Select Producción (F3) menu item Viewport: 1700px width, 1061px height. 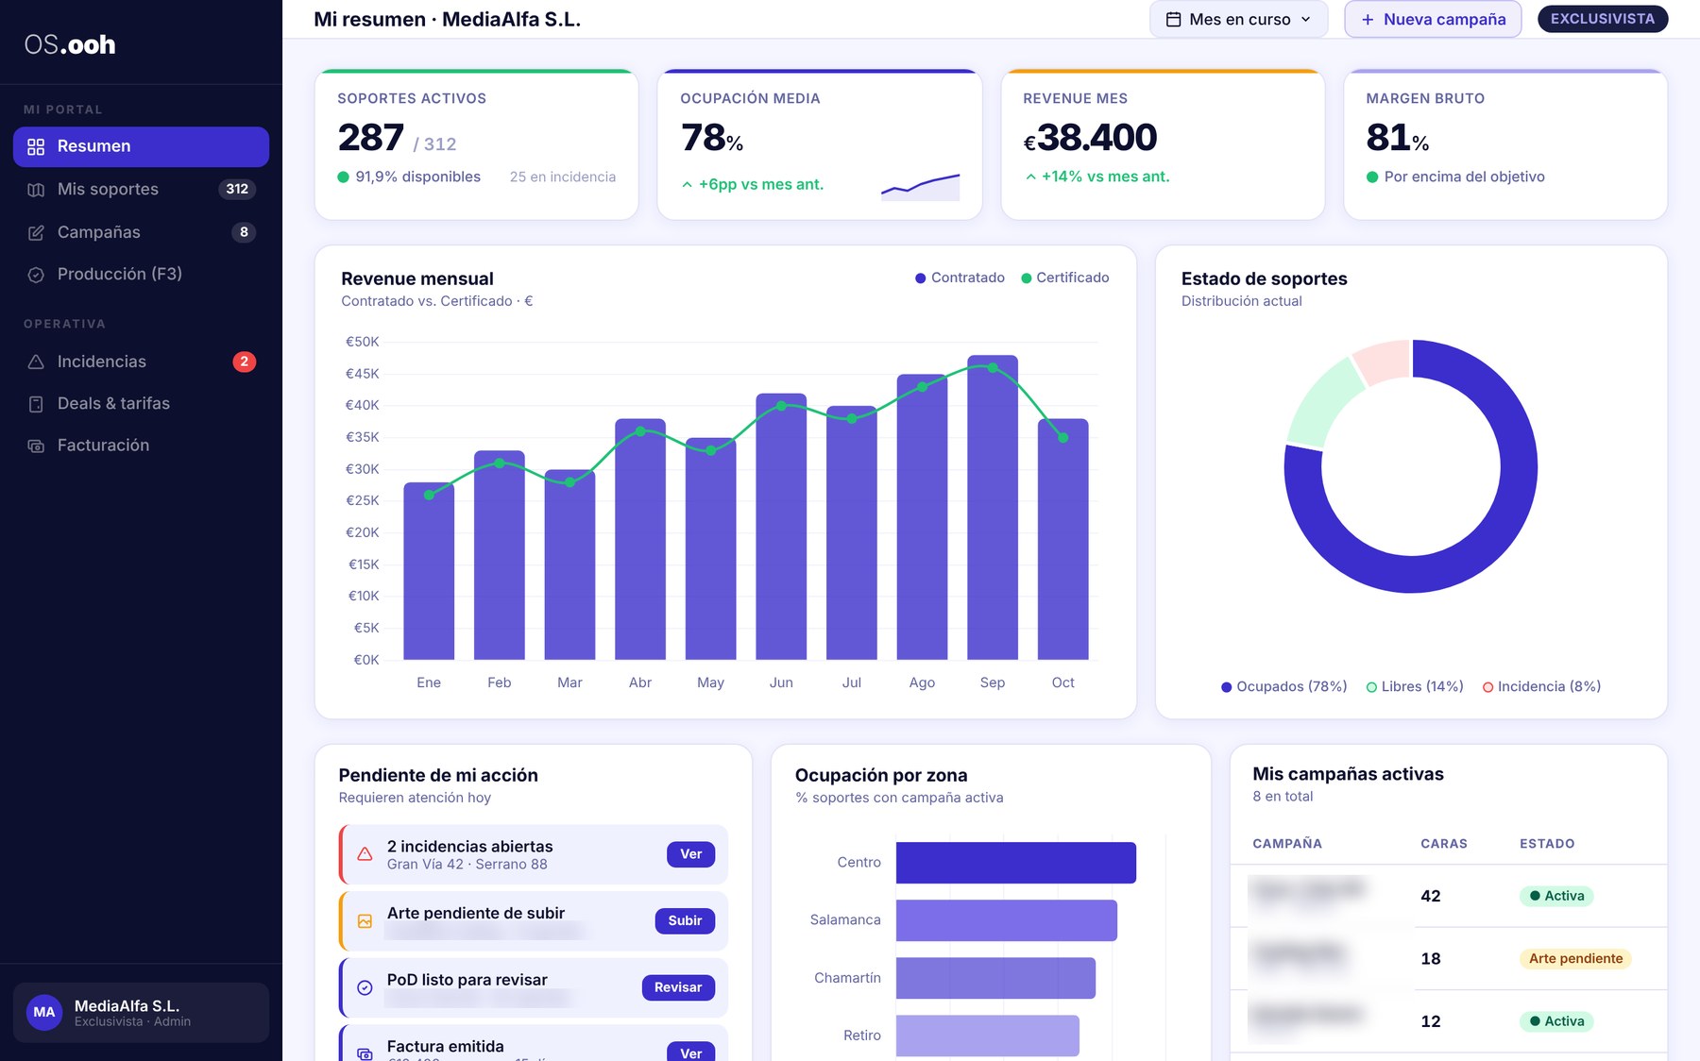[x=141, y=274]
